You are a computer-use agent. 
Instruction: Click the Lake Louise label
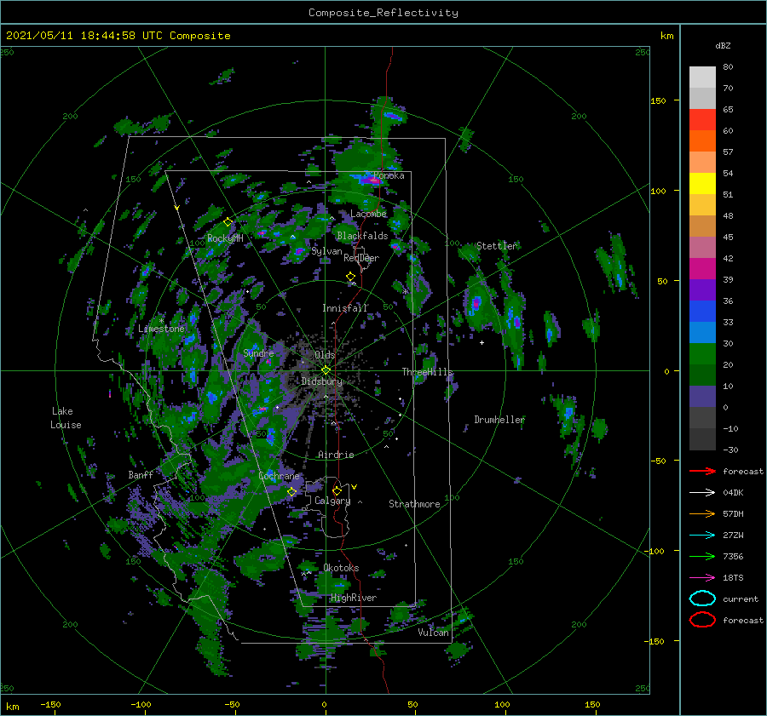(66, 418)
